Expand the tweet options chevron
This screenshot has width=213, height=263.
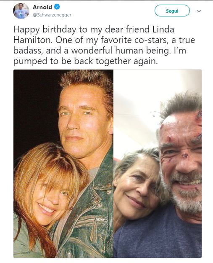click(199, 11)
